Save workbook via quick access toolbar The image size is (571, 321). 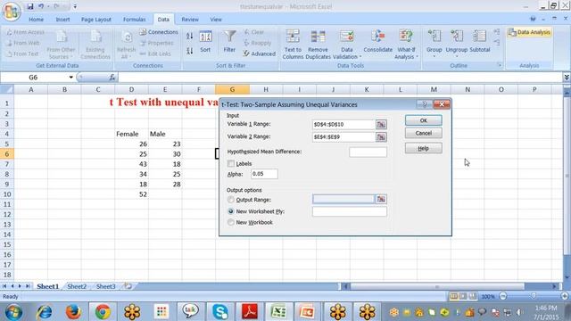(x=30, y=6)
